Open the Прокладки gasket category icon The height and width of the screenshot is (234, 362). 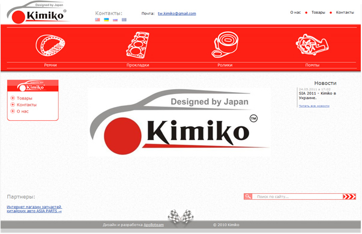138,45
